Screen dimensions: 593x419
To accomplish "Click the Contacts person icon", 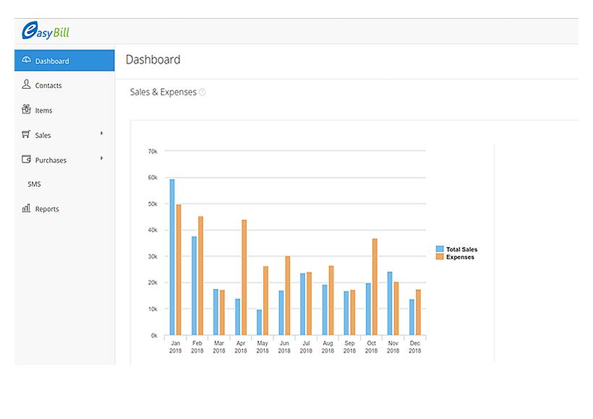I will coord(26,85).
